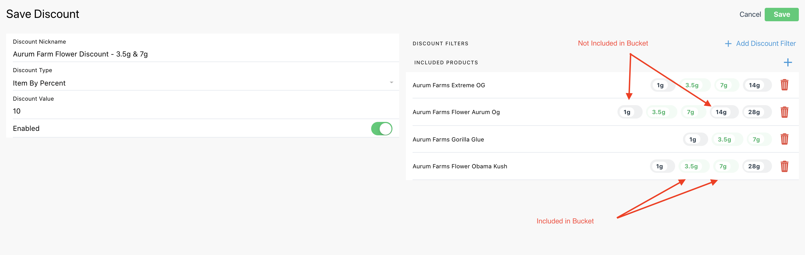
Task: Toggle 1g size for Extreme OG
Action: point(660,85)
